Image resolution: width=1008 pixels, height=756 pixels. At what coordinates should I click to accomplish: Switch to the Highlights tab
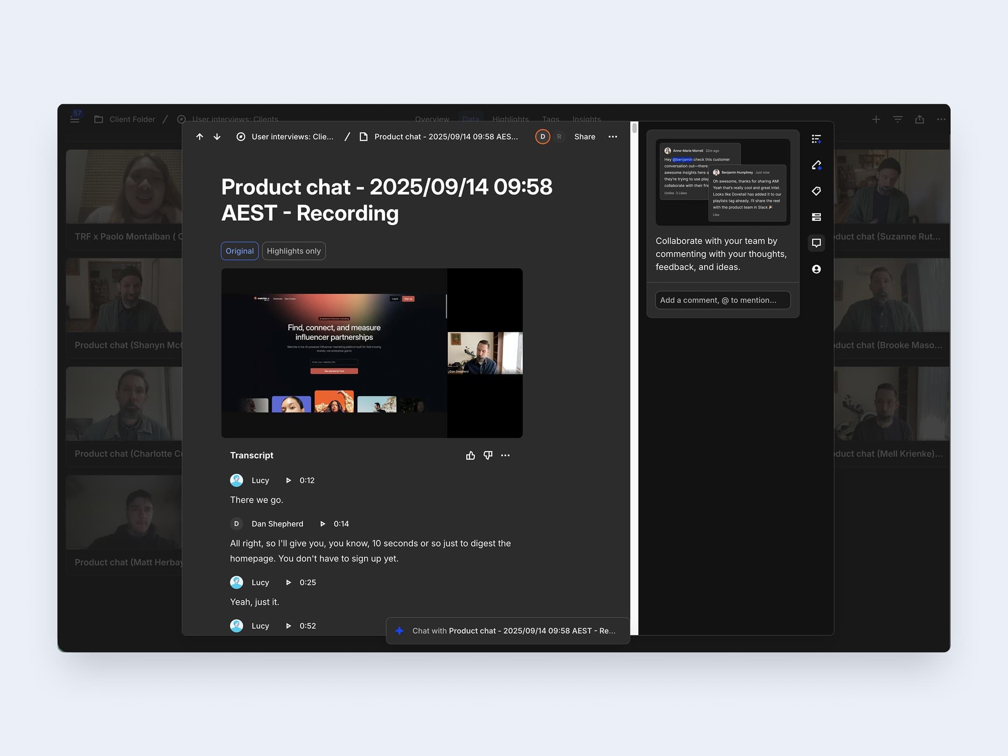[x=511, y=119]
